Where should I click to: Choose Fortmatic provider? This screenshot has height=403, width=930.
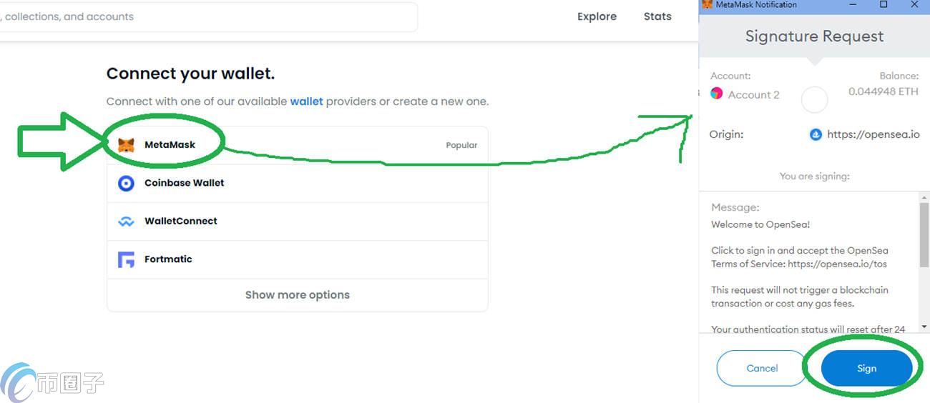(x=298, y=259)
